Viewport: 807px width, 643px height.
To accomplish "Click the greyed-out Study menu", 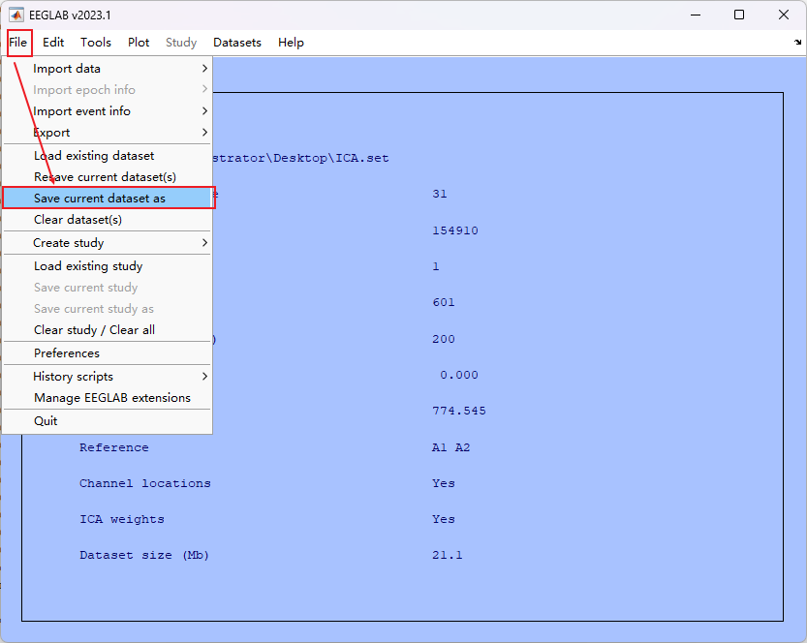I will [181, 43].
